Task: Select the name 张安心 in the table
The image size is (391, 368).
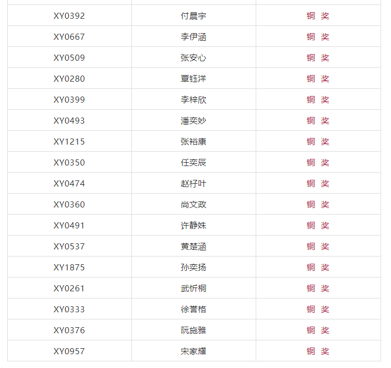Action: pyautogui.click(x=193, y=58)
